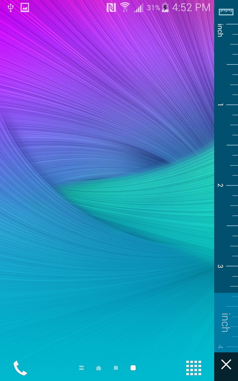Viewport: 238px width, 381px height.
Task: Select the small rounded-square page indicator
Action: [x=116, y=368]
